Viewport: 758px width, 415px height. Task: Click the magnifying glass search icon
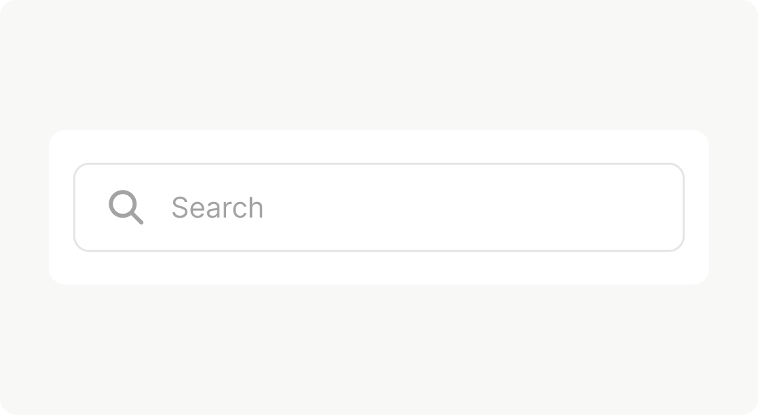tap(126, 207)
